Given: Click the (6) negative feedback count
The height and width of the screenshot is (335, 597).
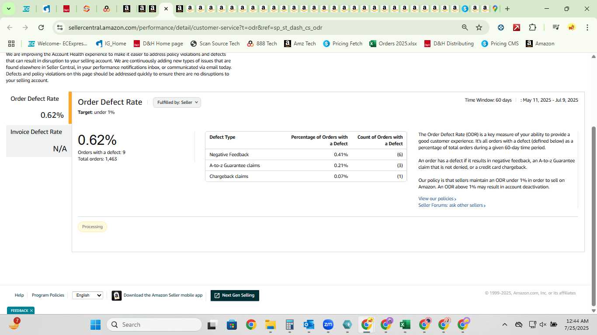Looking at the screenshot, I should [x=399, y=154].
